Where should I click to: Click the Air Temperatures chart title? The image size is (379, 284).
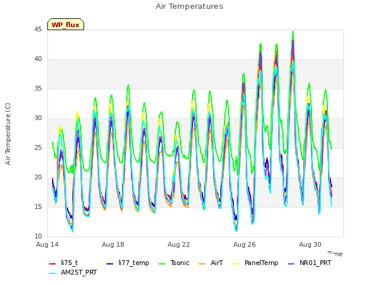pyautogui.click(x=189, y=7)
